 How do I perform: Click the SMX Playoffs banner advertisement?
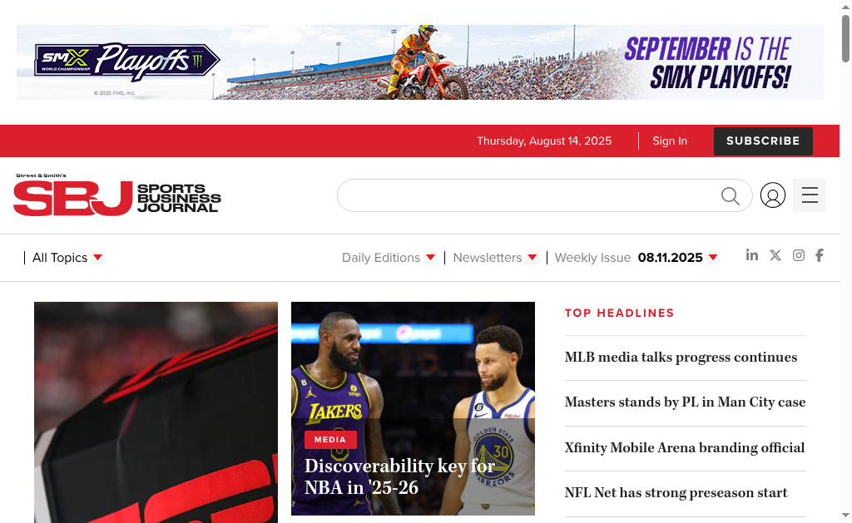pyautogui.click(x=420, y=62)
